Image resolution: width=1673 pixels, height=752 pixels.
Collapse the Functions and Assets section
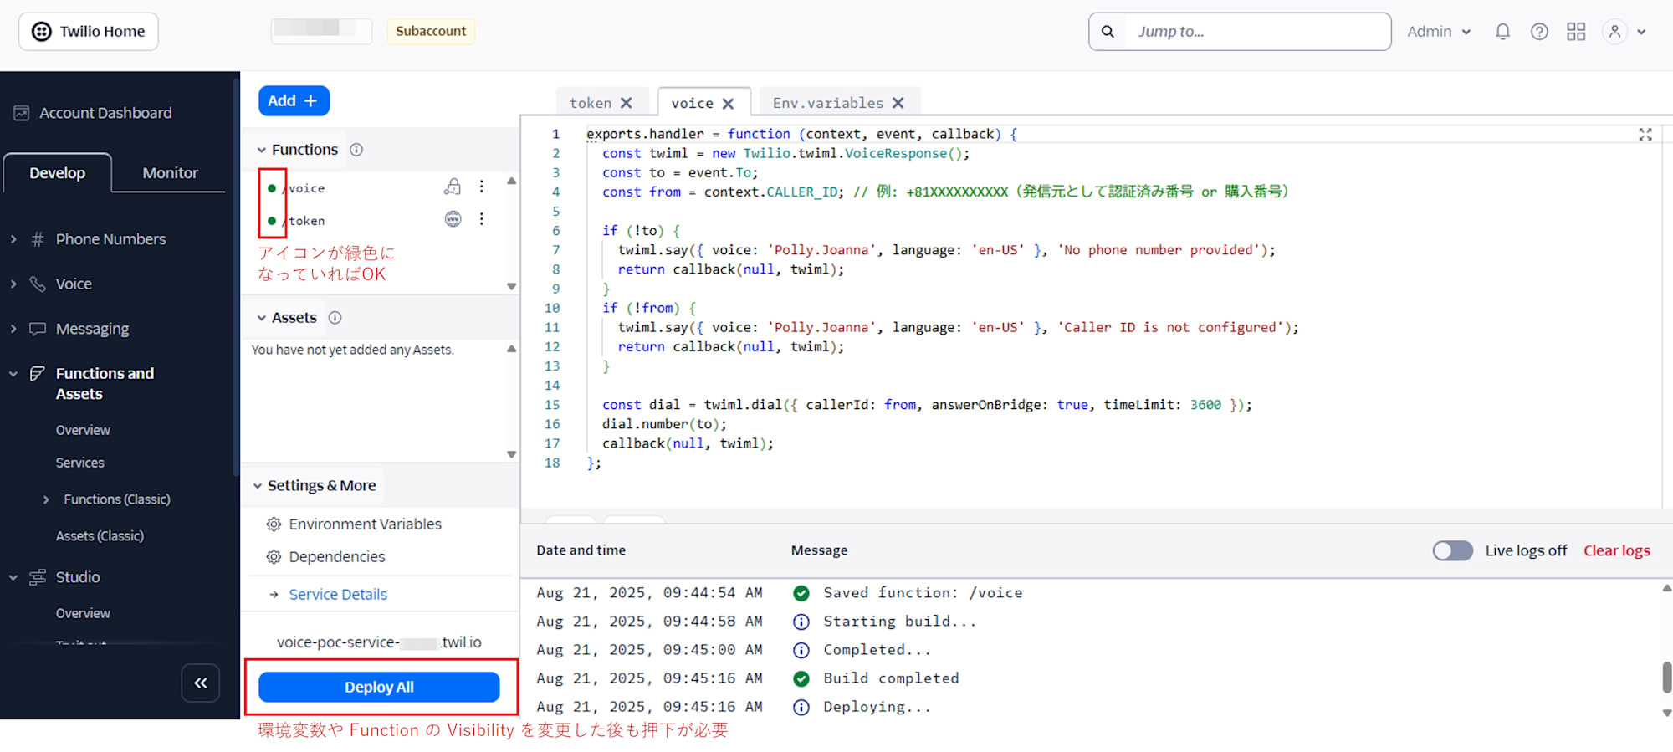coord(13,374)
